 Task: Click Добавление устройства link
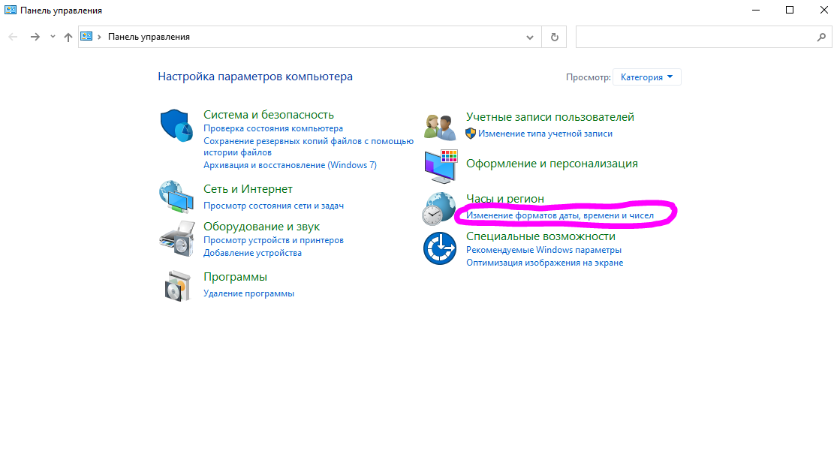click(252, 253)
